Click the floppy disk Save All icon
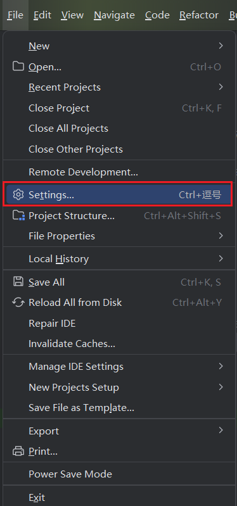This screenshot has height=506, width=237. [x=18, y=282]
